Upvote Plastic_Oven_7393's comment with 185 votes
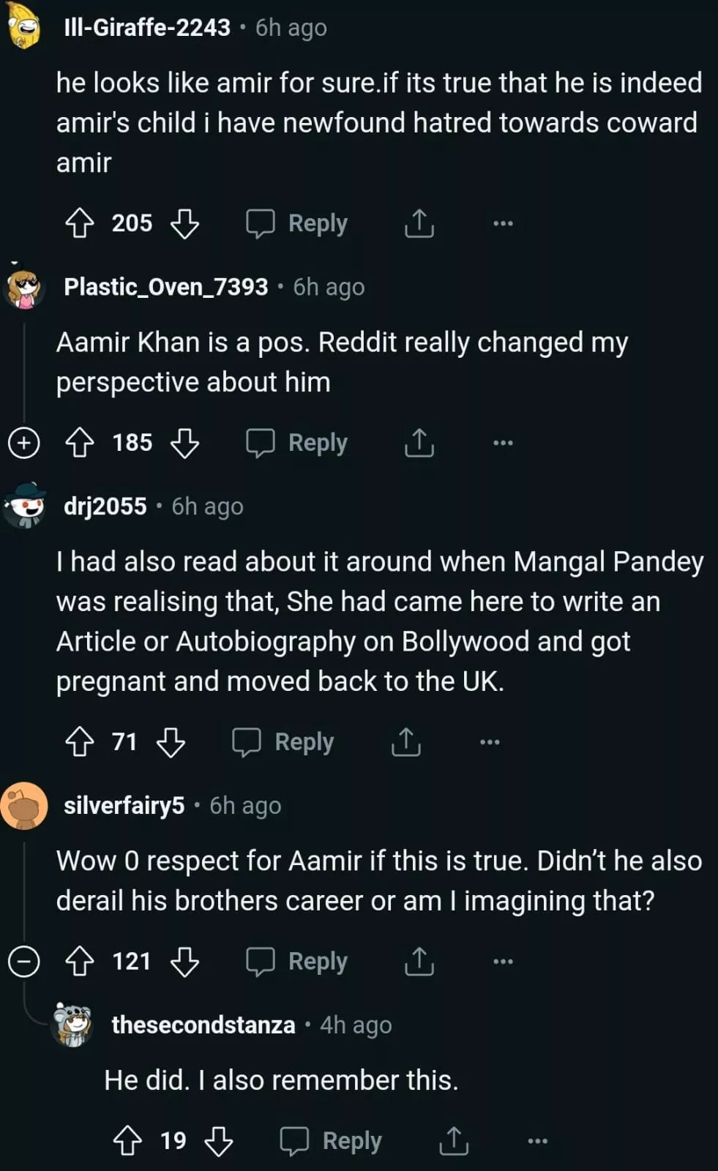 click(80, 443)
